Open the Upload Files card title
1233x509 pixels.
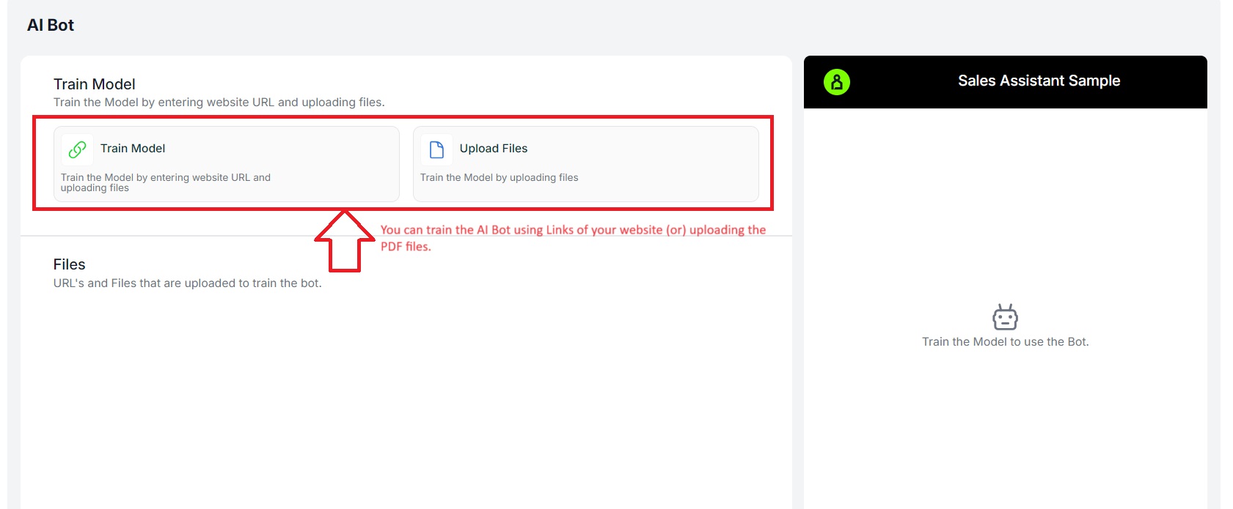494,149
